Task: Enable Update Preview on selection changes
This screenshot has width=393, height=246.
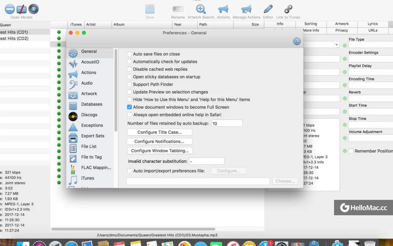Action: pos(130,92)
